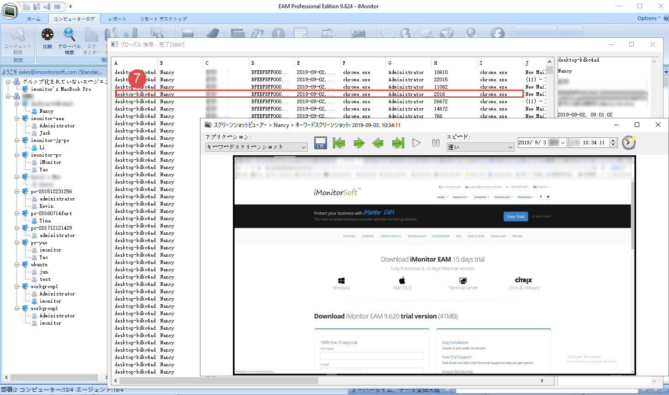Viewport: 669px width, 395px height.
Task: Click the computer icon beside ubuntu
Action: tap(26, 264)
